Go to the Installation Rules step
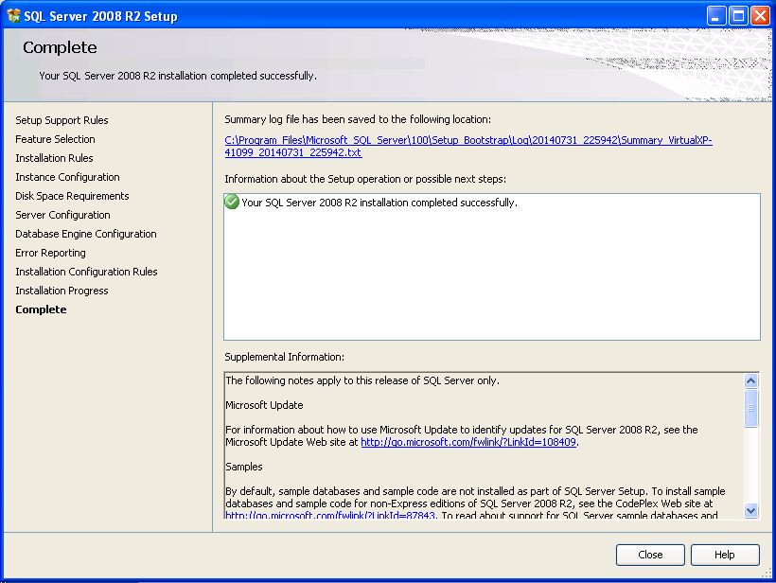The height and width of the screenshot is (583, 776). (x=54, y=158)
